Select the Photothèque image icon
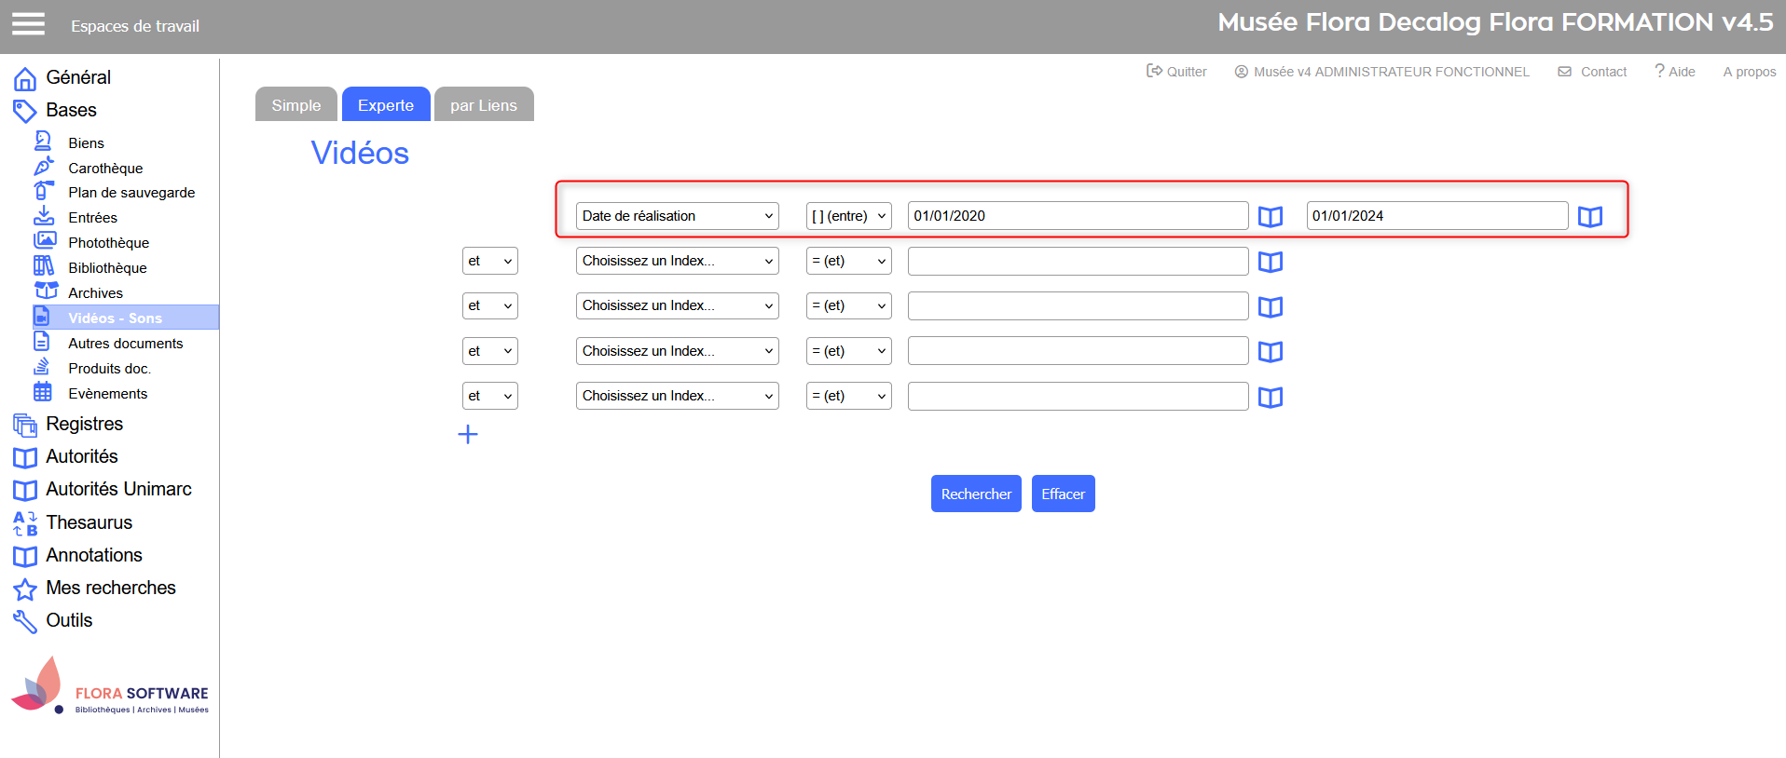The image size is (1786, 758). pyautogui.click(x=44, y=241)
